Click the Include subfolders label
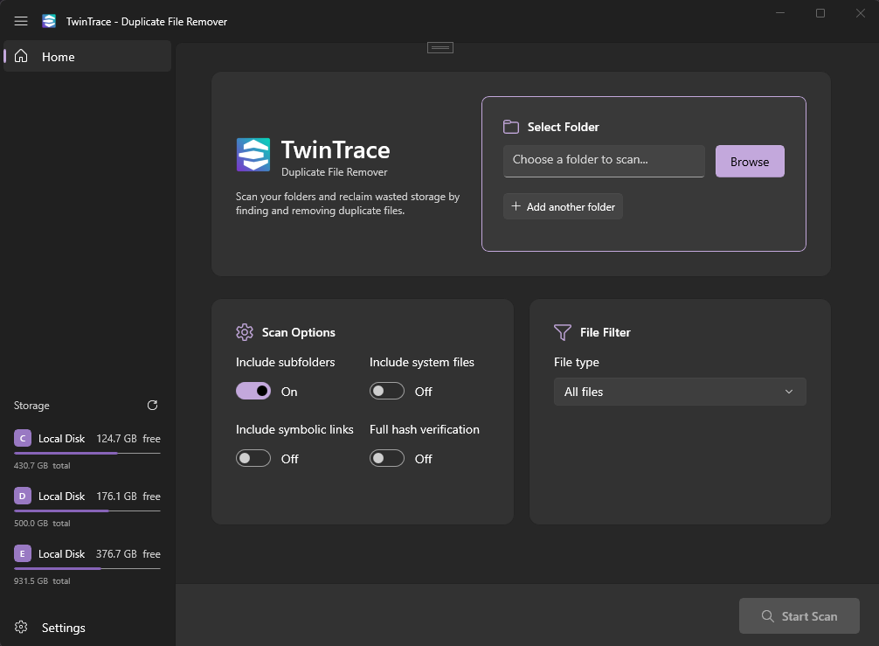 click(x=286, y=362)
